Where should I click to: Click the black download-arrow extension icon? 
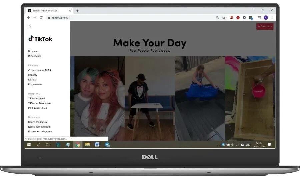(x=244, y=18)
